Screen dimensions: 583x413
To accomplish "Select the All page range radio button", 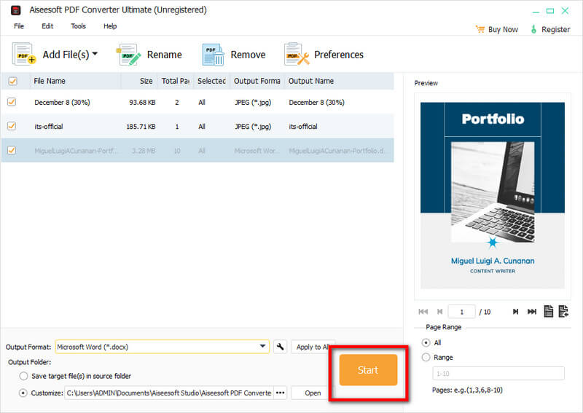I will tap(426, 342).
